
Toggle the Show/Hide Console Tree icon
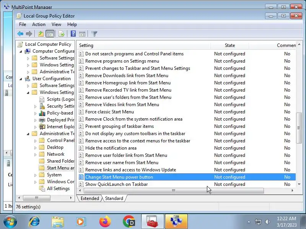tap(50, 34)
